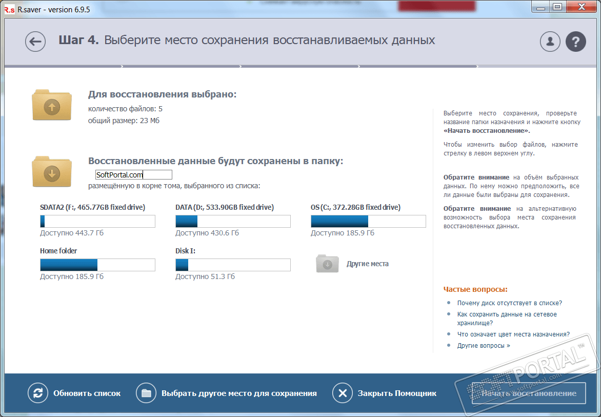Viewport: 601px width, 417px height.
Task: Click the R.saver app icon in title bar
Action: click(10, 9)
